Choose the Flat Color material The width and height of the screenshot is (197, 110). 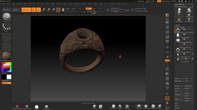click(x=37, y=107)
